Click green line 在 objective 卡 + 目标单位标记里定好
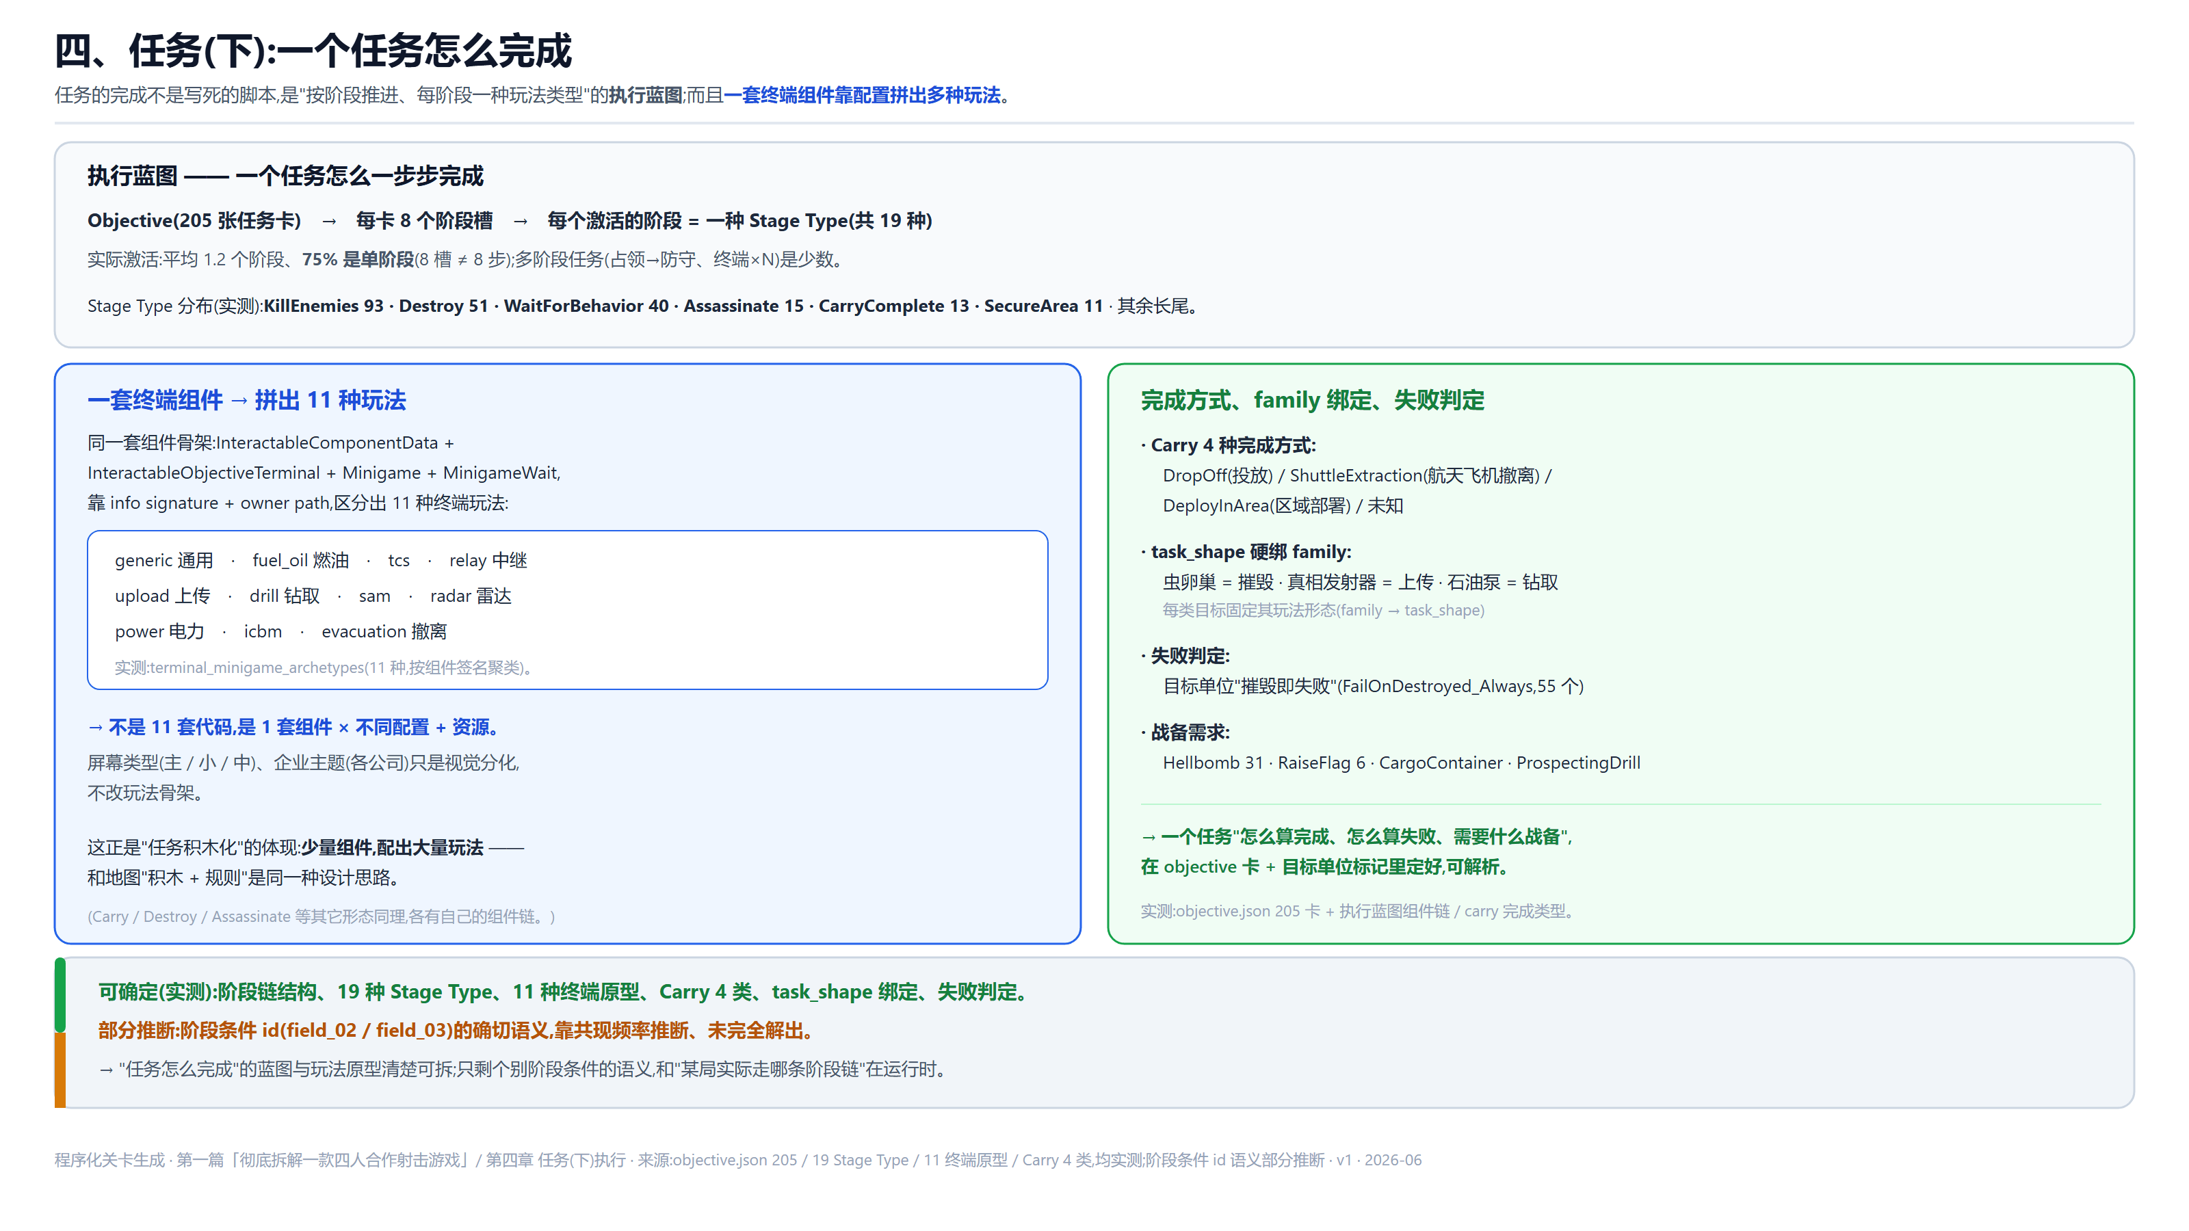The image size is (2189, 1231). [x=1325, y=866]
